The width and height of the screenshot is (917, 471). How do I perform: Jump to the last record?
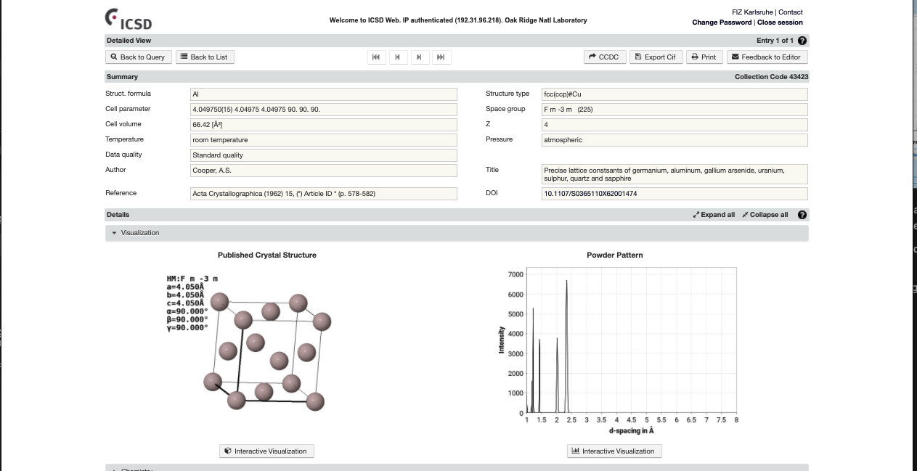(x=440, y=57)
